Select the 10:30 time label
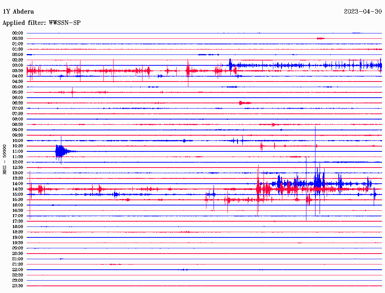Image resolution: width=385 pixels, height=293 pixels. click(18, 146)
